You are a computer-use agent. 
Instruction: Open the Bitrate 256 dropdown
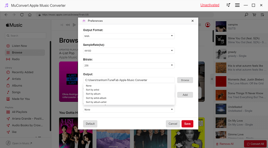point(129,65)
